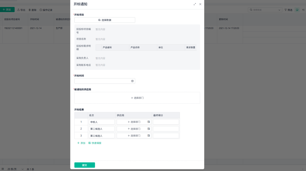This screenshot has width=306, height=171.
Task: Click the 第三候选人 rank input
Action: (102, 136)
